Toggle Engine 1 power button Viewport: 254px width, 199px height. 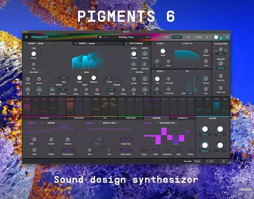pyautogui.click(x=25, y=43)
